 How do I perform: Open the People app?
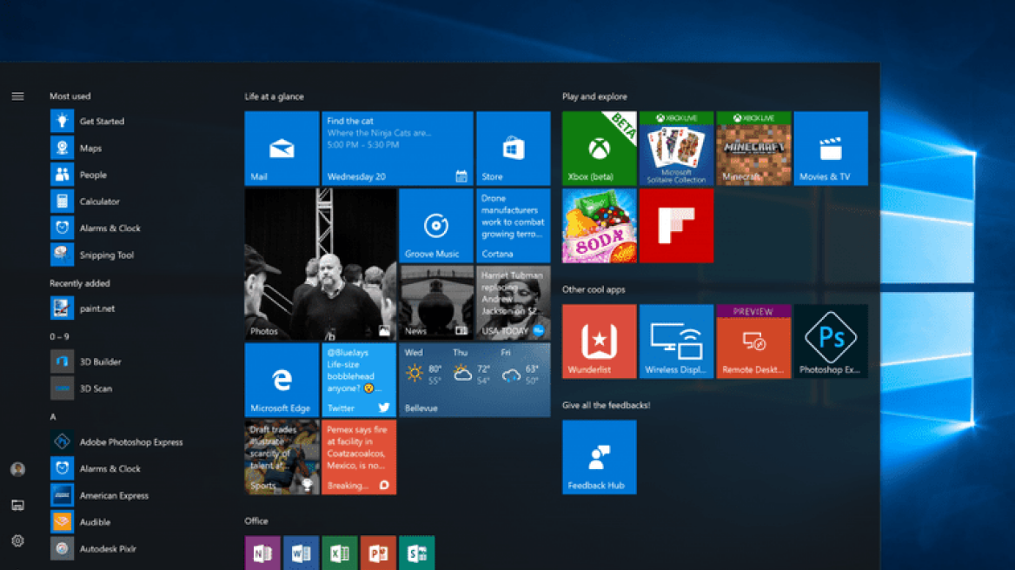pos(91,174)
